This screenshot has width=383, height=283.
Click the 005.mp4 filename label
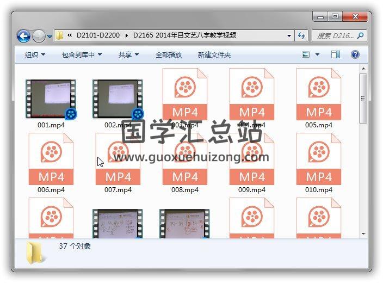[x=319, y=125]
